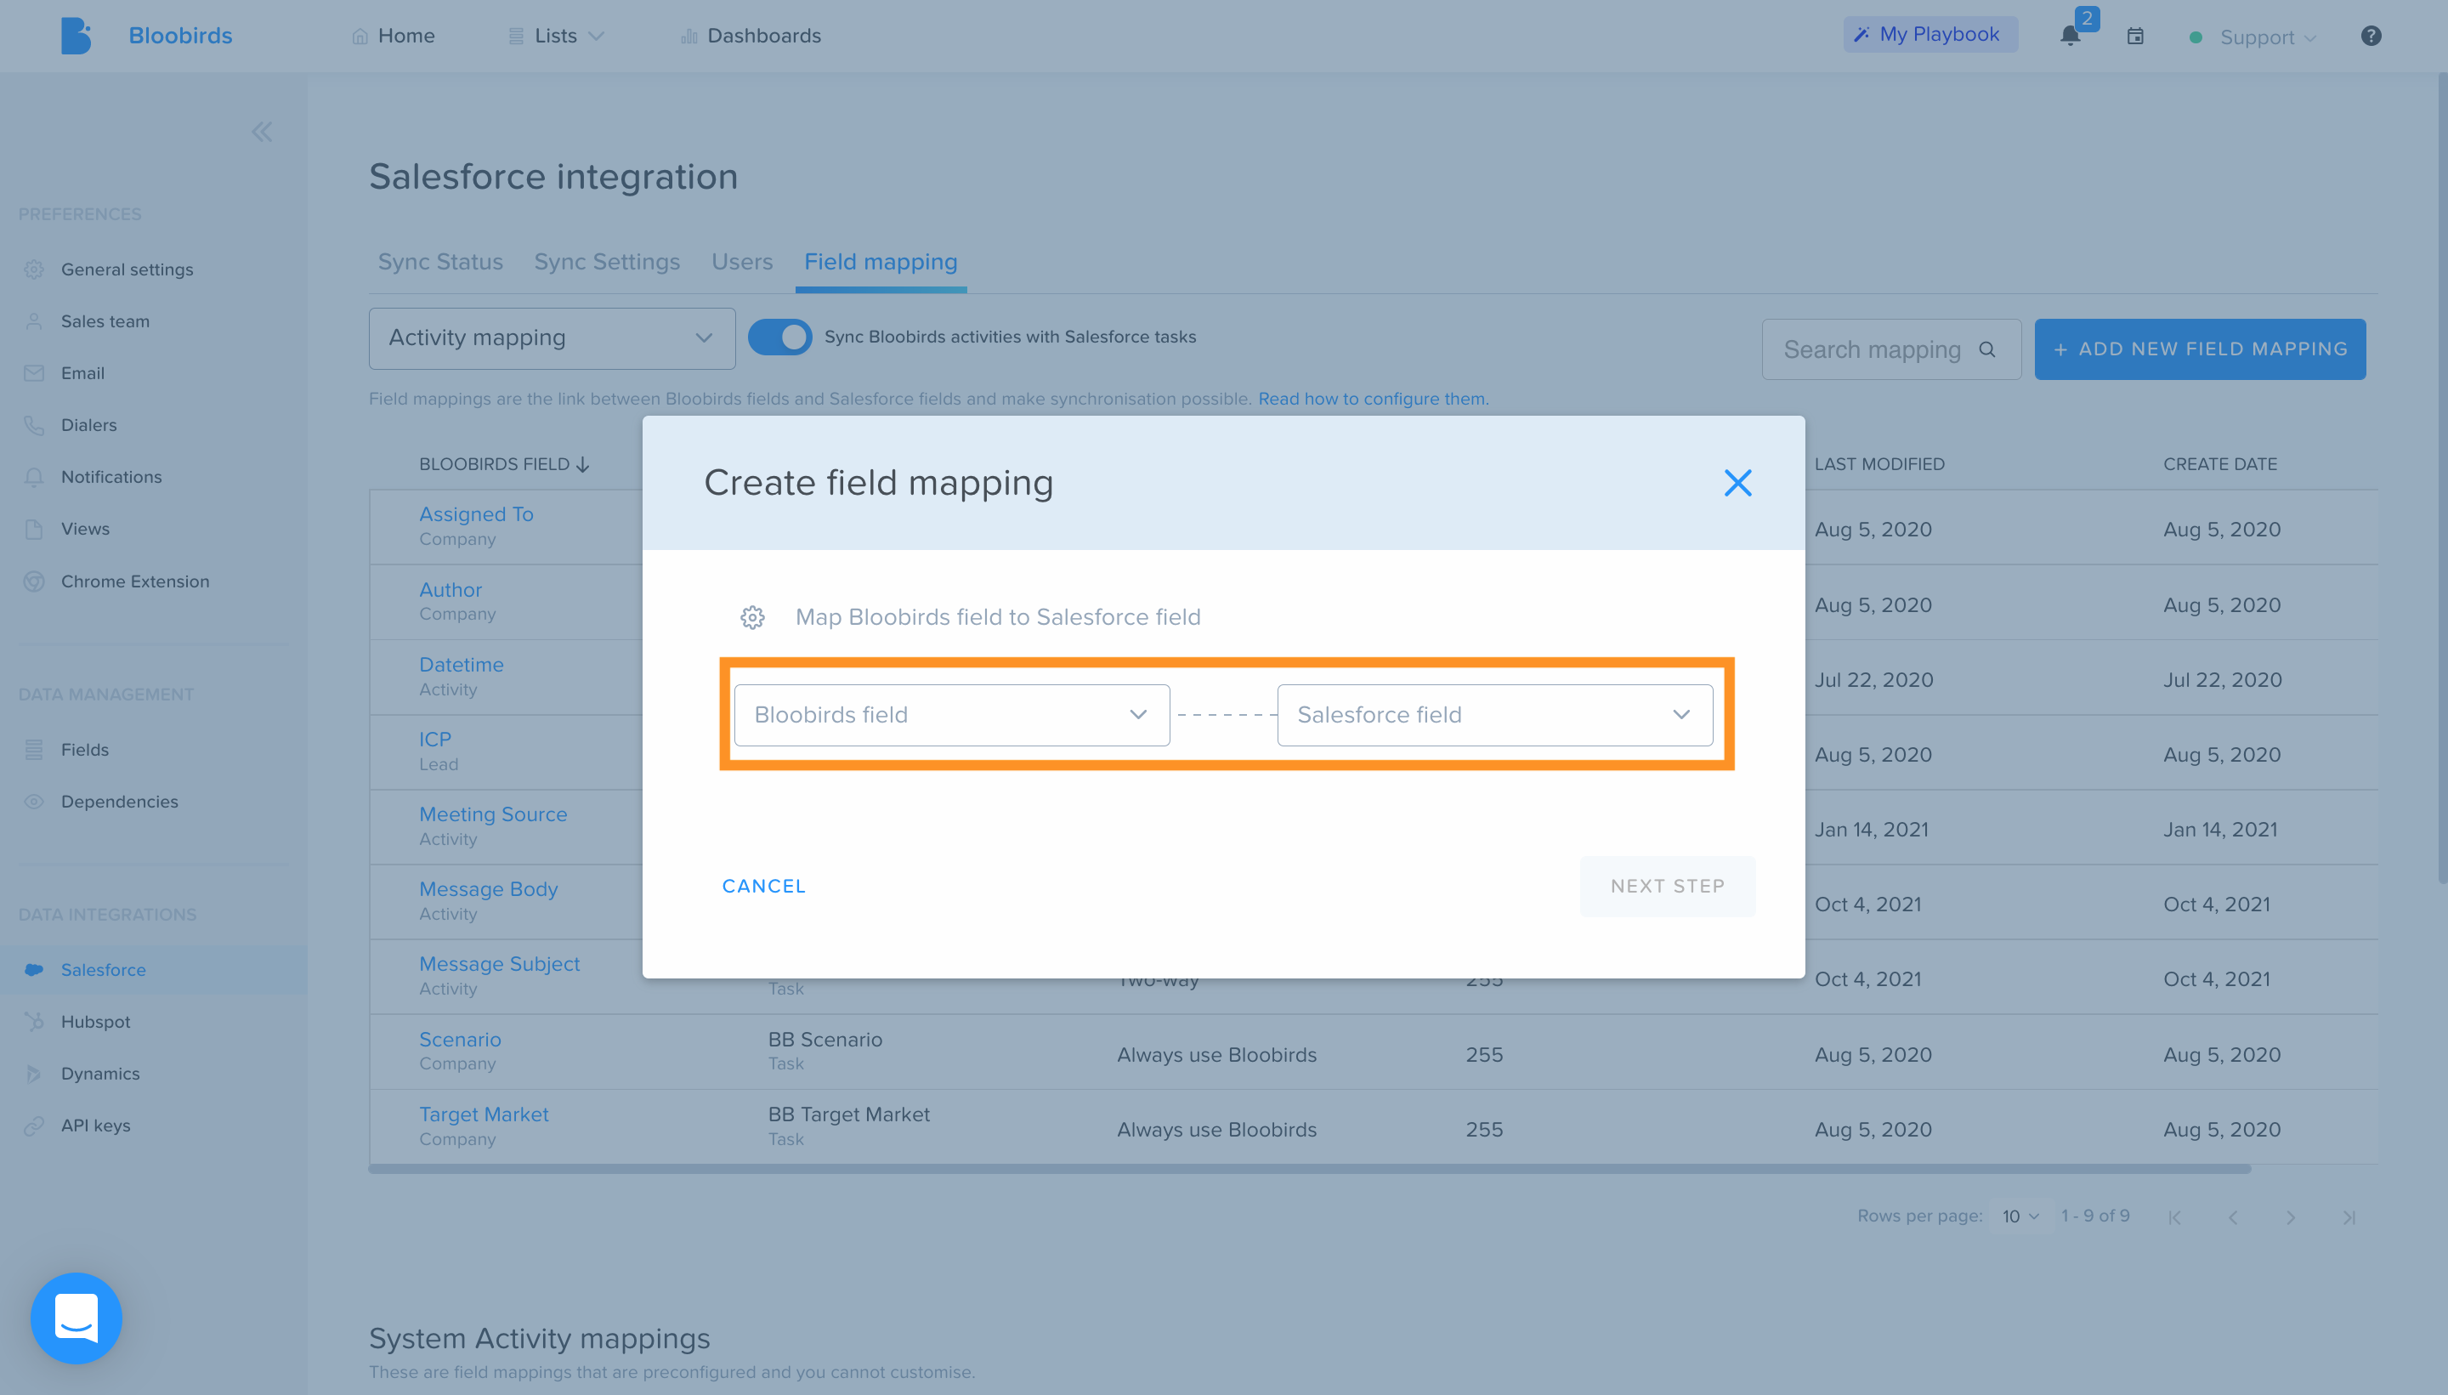
Task: Expand the Activity mapping dropdown
Action: point(552,338)
